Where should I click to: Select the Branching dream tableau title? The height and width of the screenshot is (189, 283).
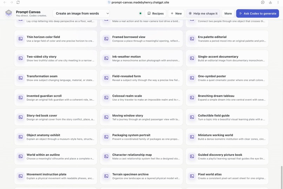point(216,96)
